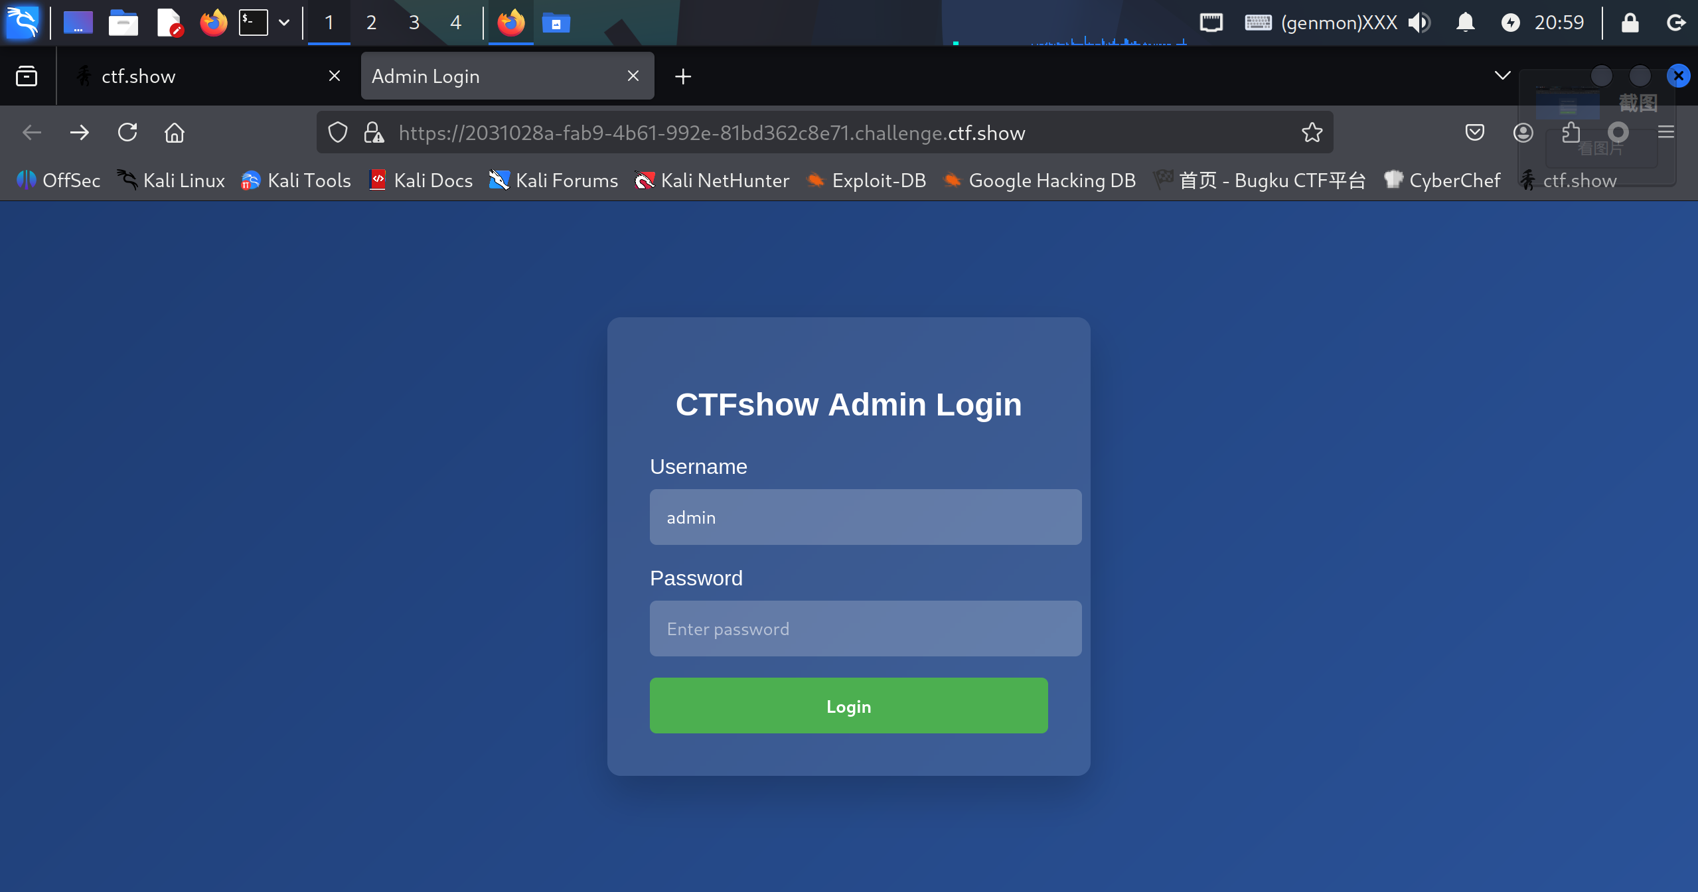Open the Save to Pocket button

1474,133
